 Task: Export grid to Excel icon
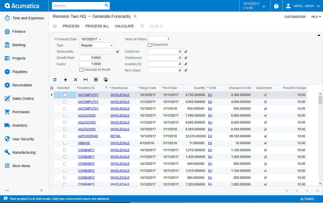click(x=96, y=80)
